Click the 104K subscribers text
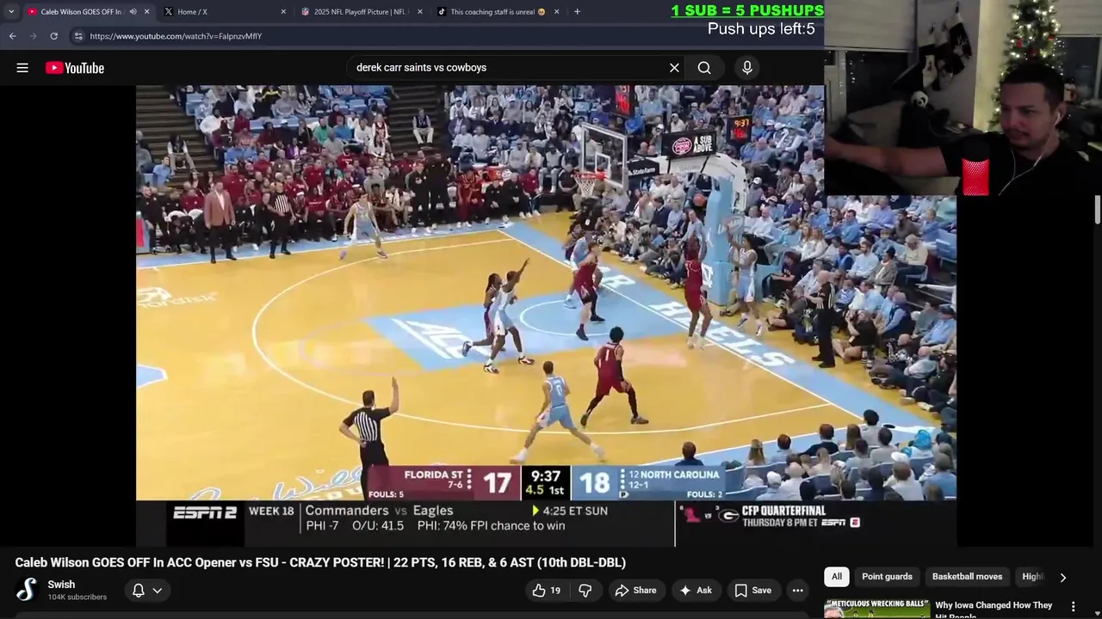The width and height of the screenshot is (1102, 619). pyautogui.click(x=77, y=598)
